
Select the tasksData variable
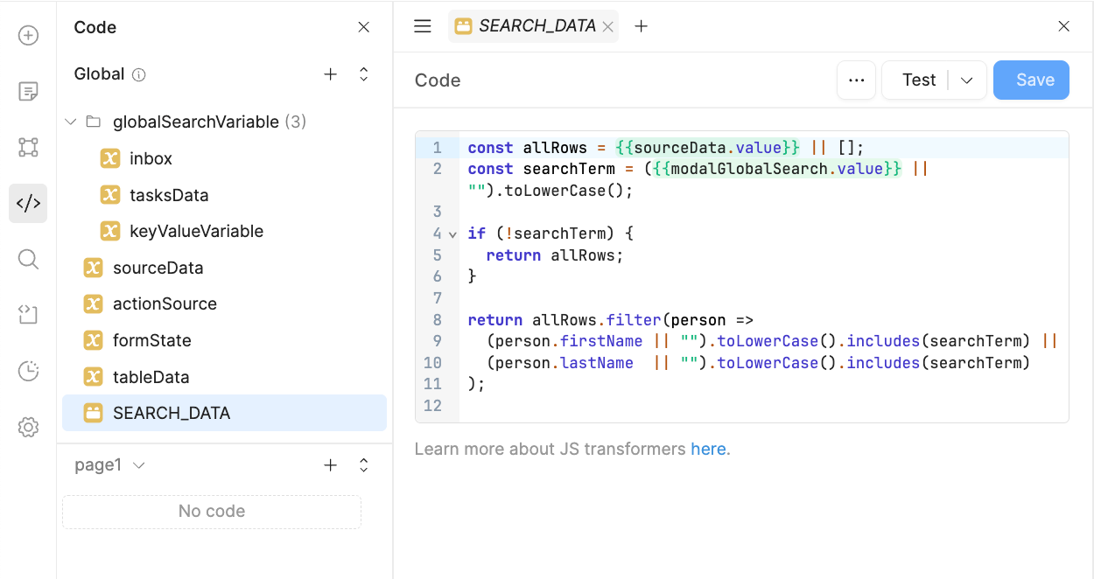pyautogui.click(x=169, y=195)
